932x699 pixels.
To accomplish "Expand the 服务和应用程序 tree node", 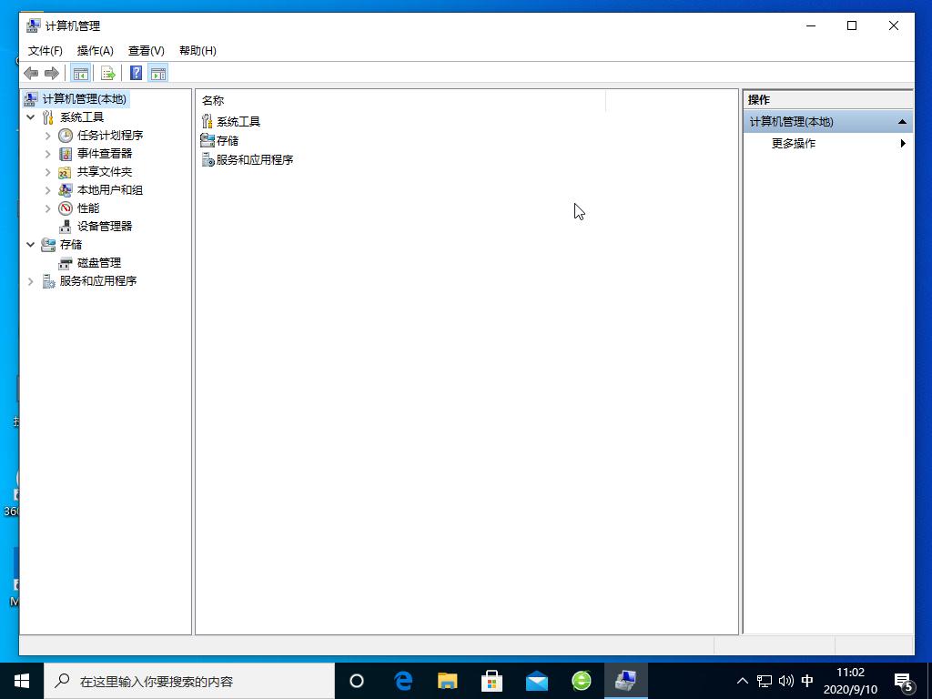I will pyautogui.click(x=30, y=280).
